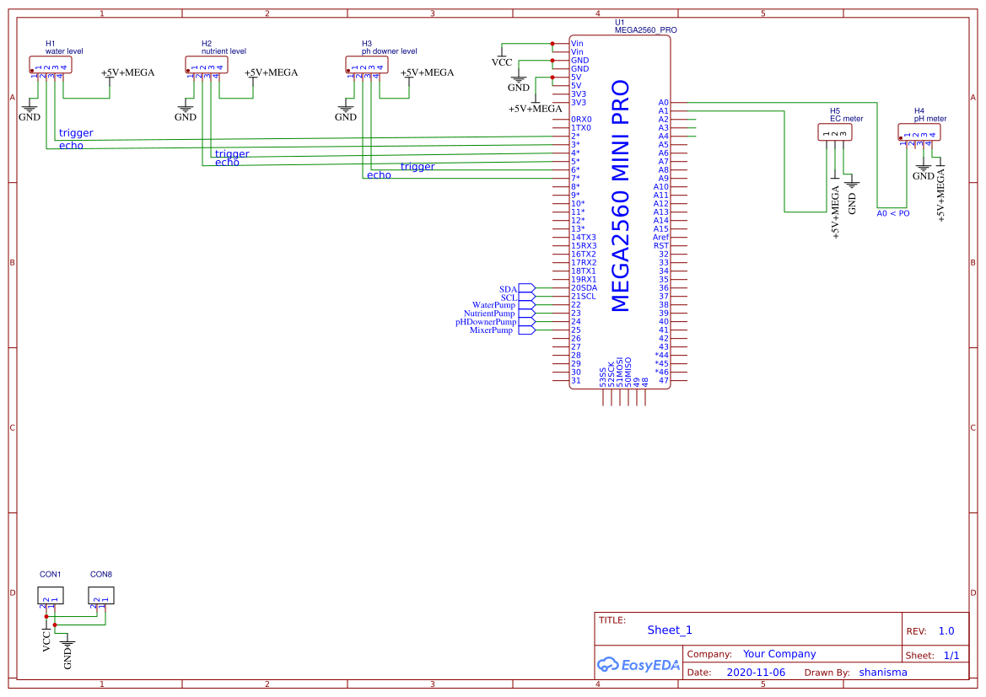
Task: Click the EasyEDA cloud logo
Action: tap(638, 665)
